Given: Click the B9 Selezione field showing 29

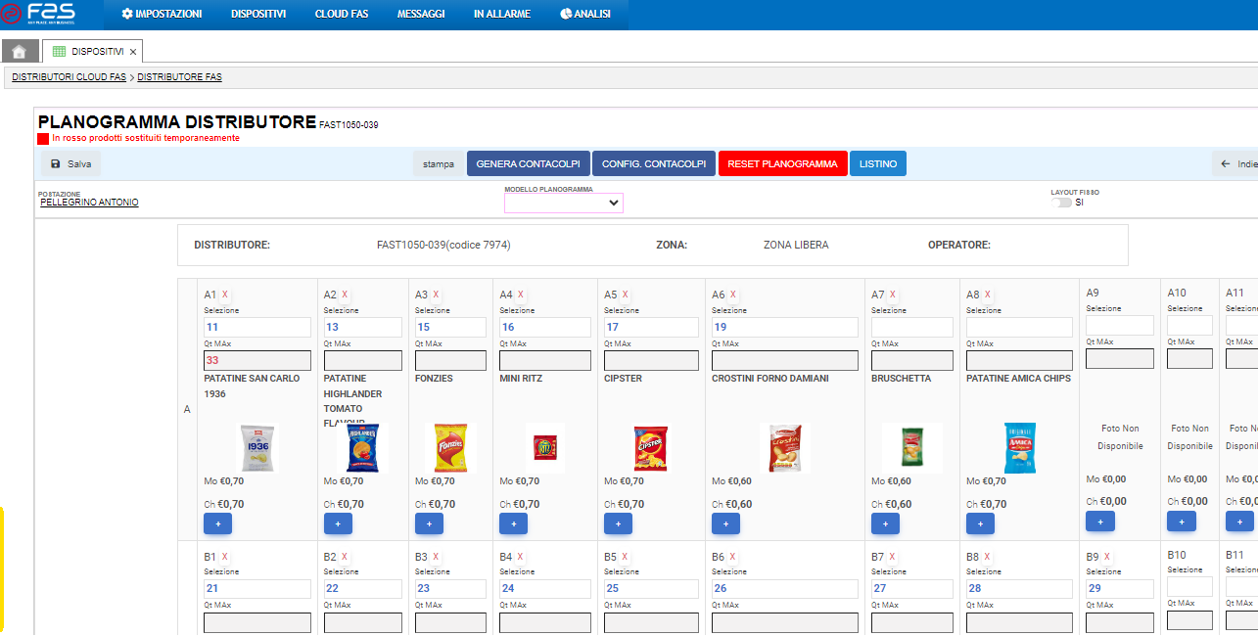Looking at the screenshot, I should pyautogui.click(x=1120, y=589).
